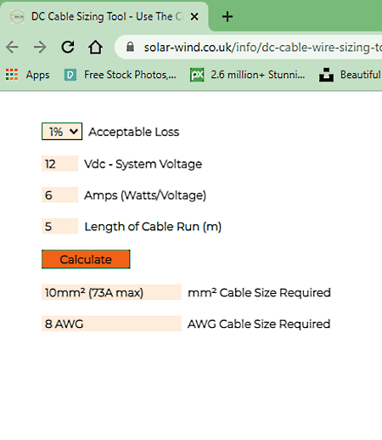The height and width of the screenshot is (440, 382).
Task: Click the padlock site security icon
Action: (130, 47)
